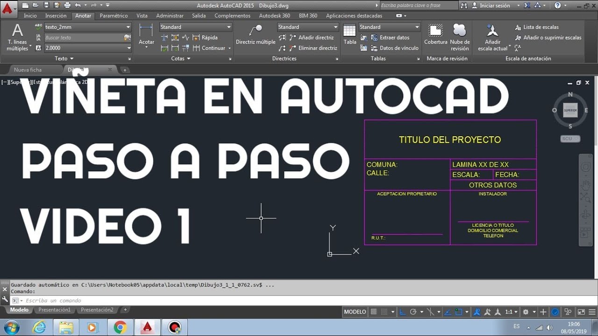The width and height of the screenshot is (598, 336).
Task: Toggle ortho mode in status bar
Action: [x=403, y=312]
